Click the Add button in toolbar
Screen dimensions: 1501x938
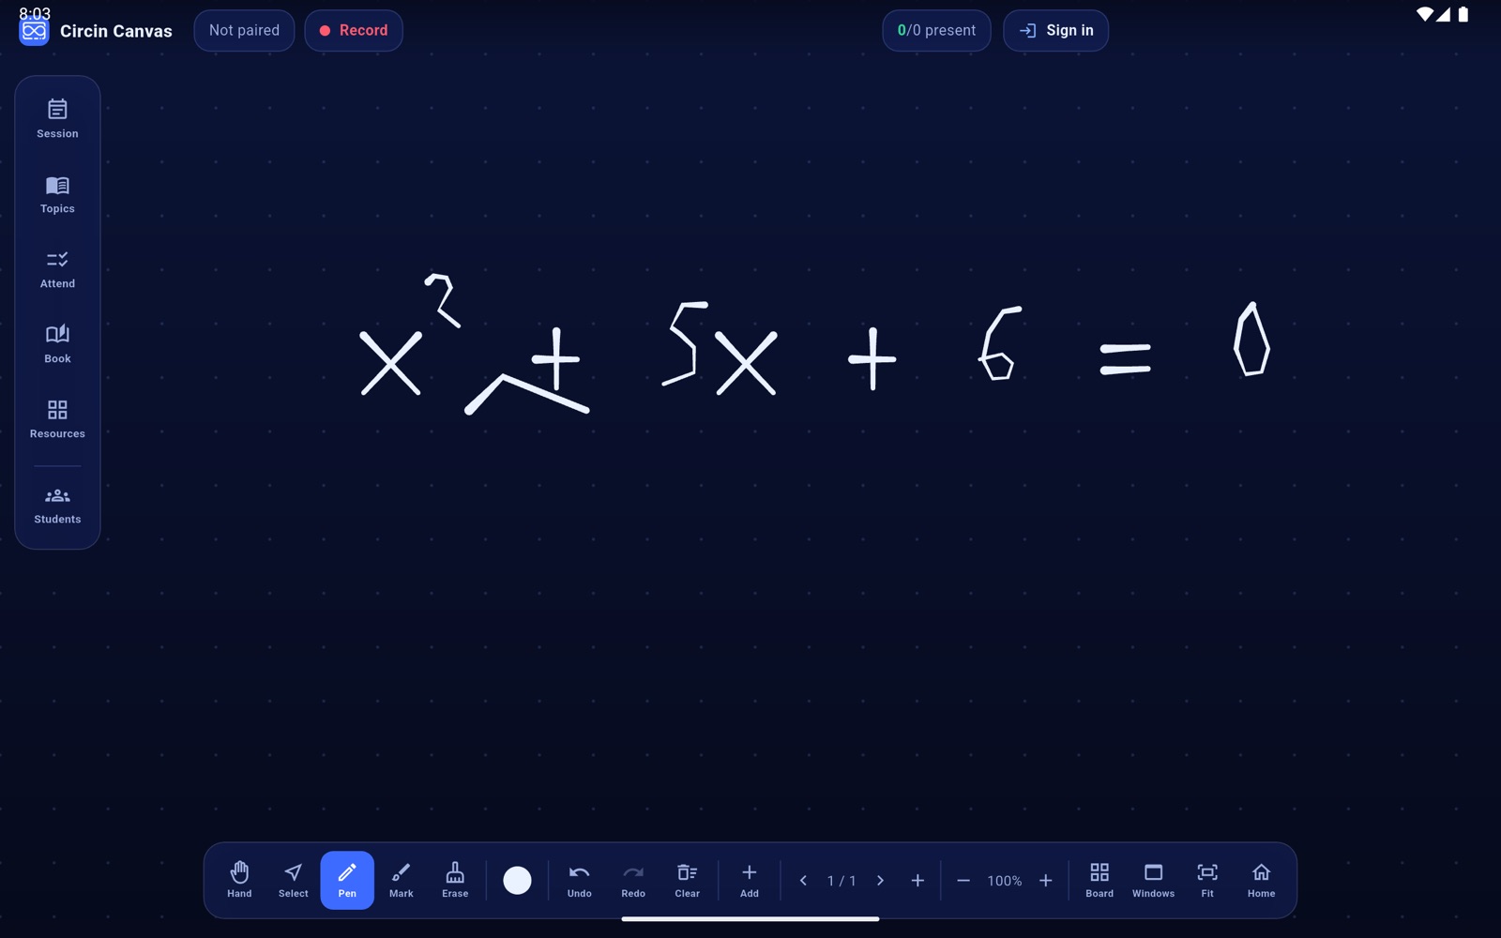[749, 880]
